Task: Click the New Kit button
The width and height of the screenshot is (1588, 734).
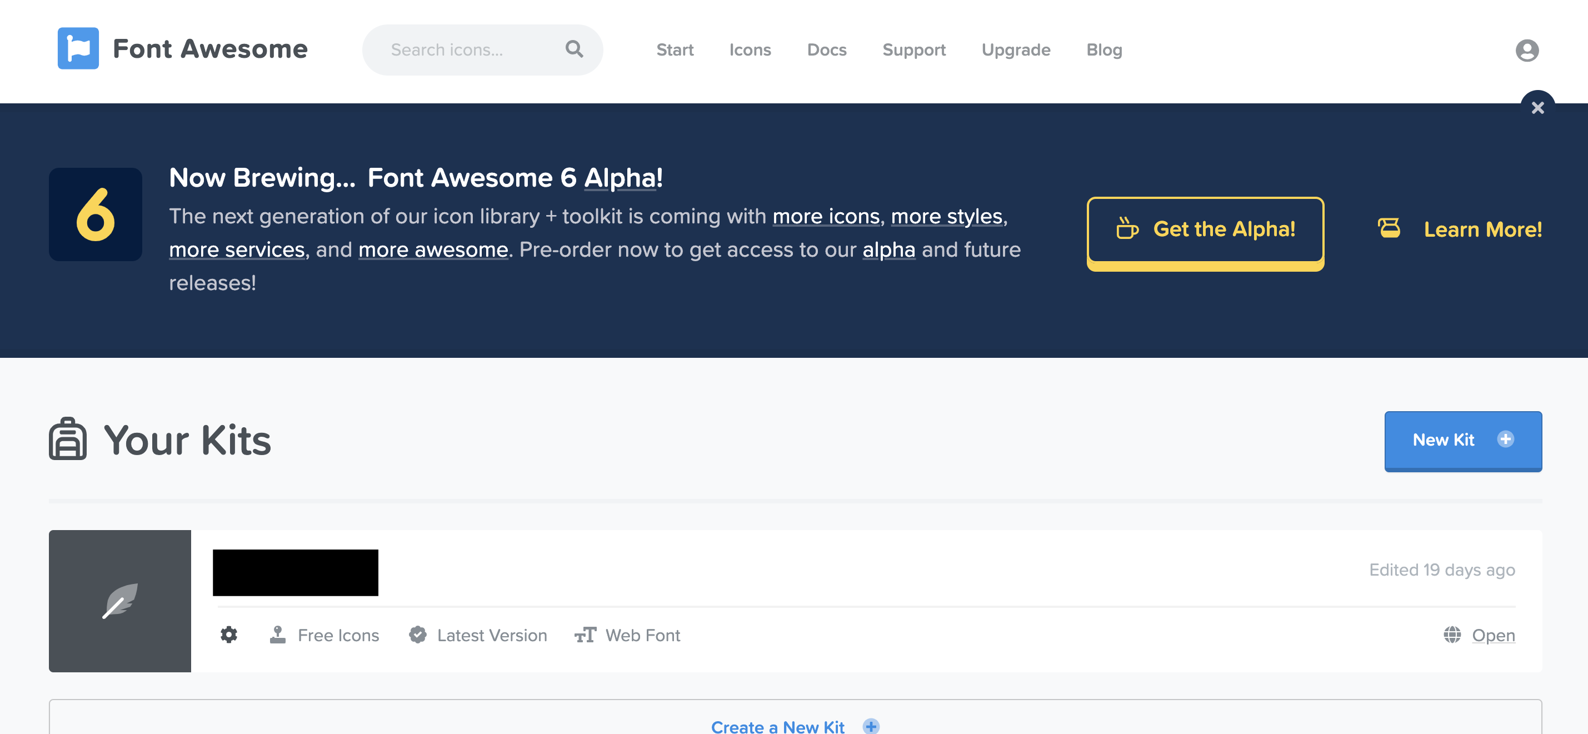Action: tap(1463, 441)
